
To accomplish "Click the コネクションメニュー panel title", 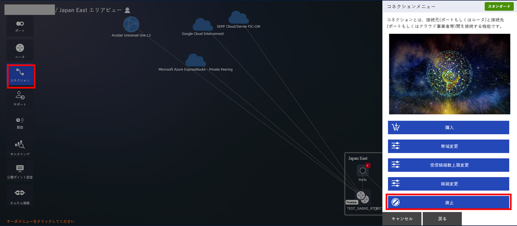I will click(x=411, y=6).
